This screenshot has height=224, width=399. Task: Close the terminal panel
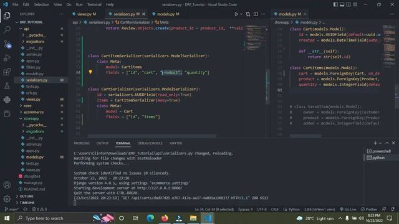(393, 143)
